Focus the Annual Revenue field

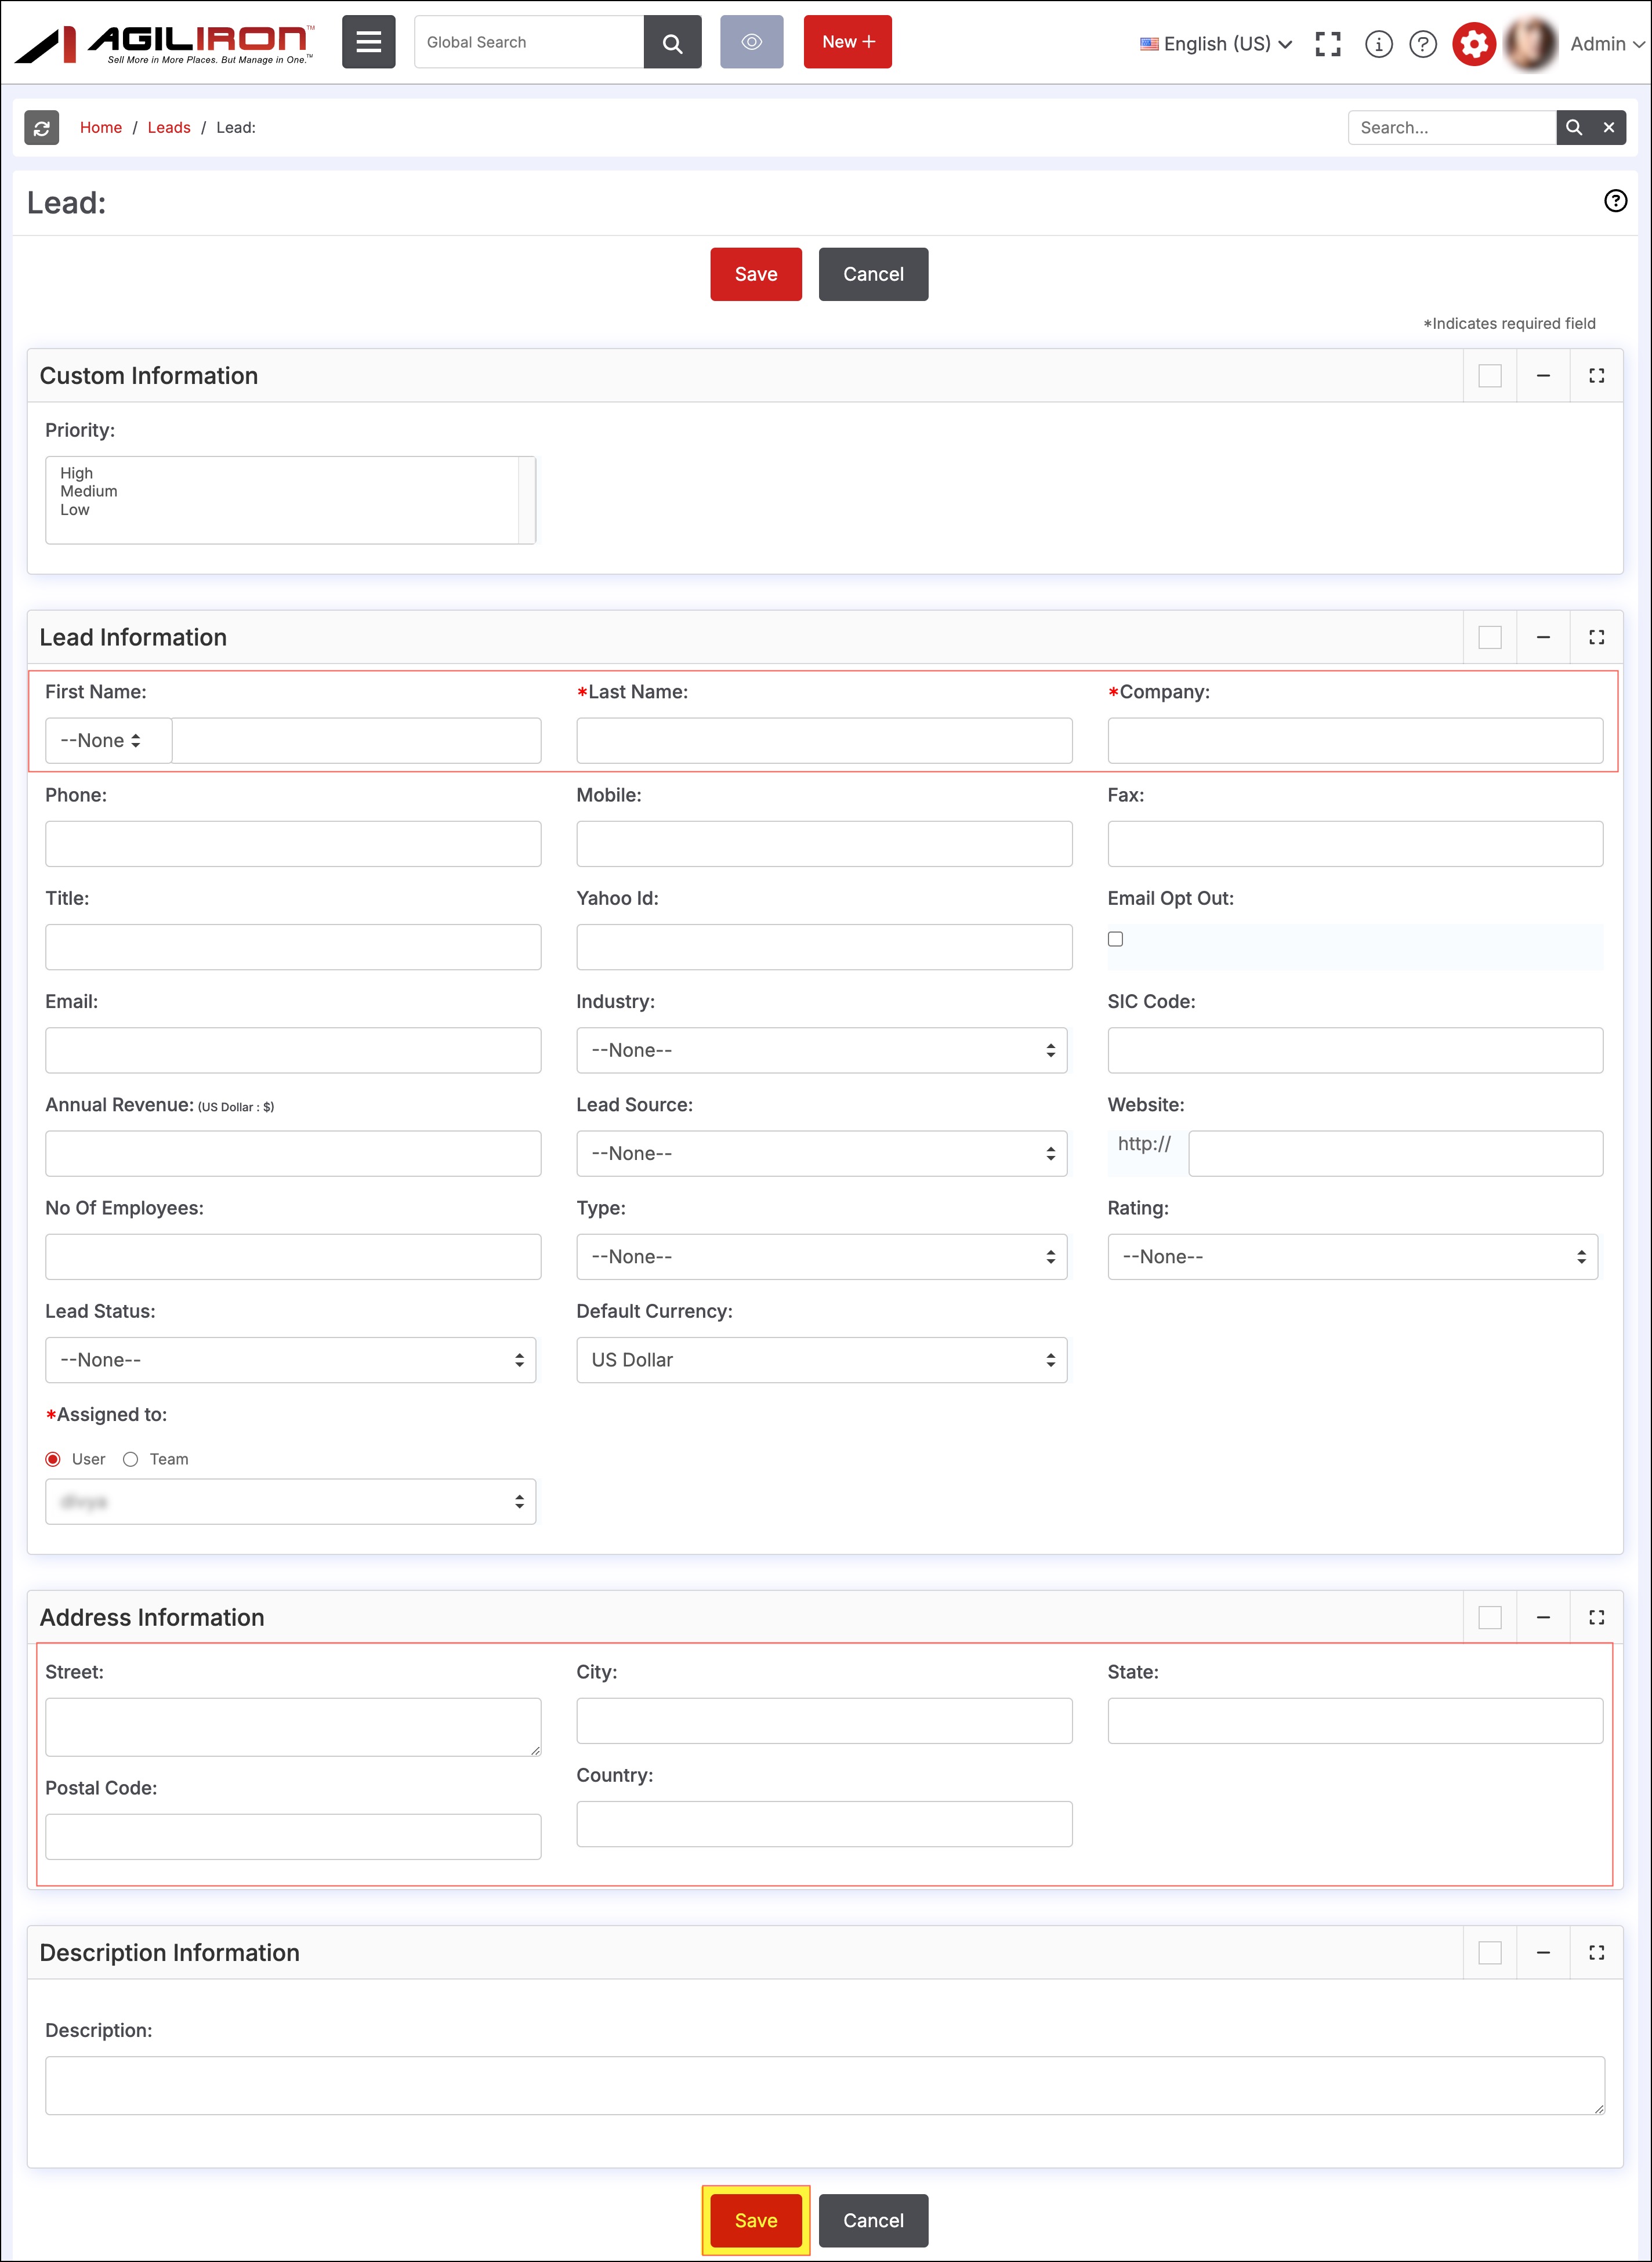(293, 1153)
